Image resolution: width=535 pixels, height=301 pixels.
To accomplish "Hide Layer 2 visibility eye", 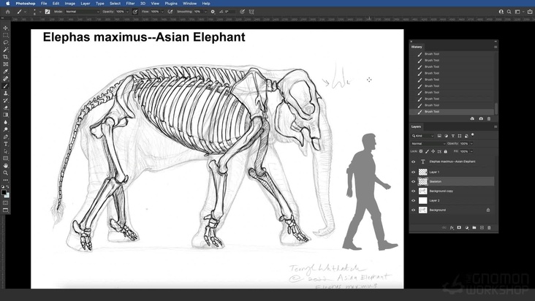I will (413, 201).
